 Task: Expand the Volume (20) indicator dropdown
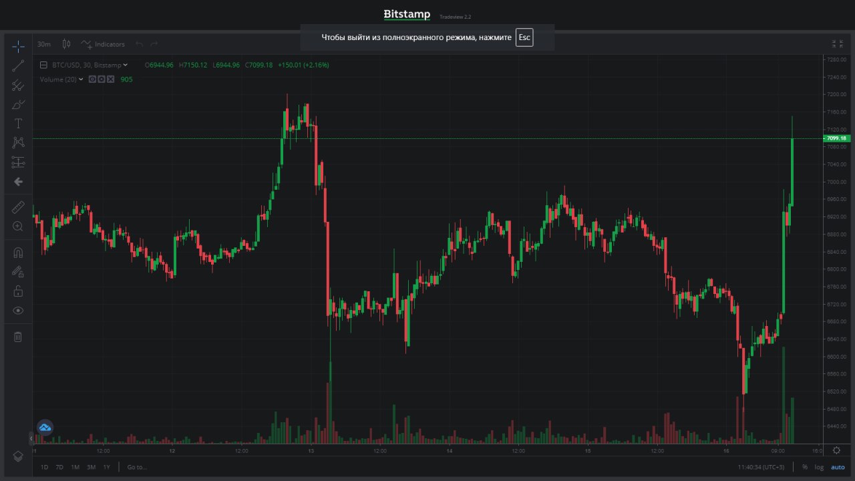click(x=81, y=79)
